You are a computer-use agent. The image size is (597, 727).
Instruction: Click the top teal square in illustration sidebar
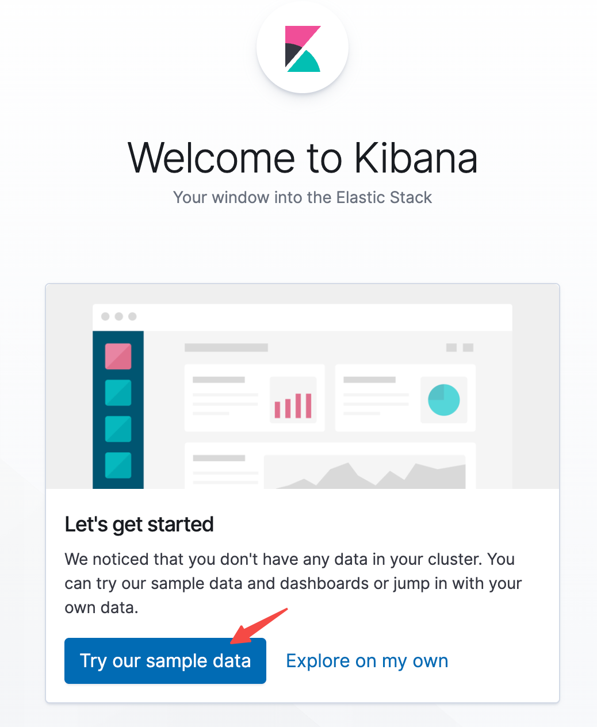coord(118,393)
